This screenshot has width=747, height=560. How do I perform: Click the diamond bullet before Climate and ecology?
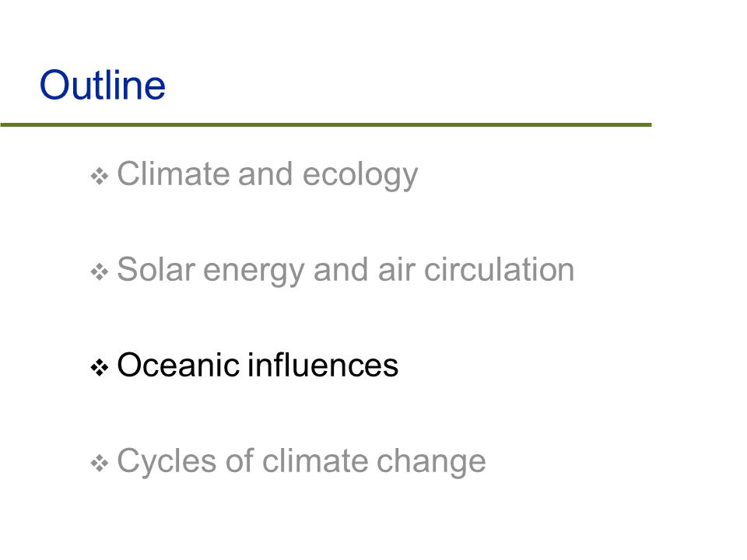(x=100, y=177)
